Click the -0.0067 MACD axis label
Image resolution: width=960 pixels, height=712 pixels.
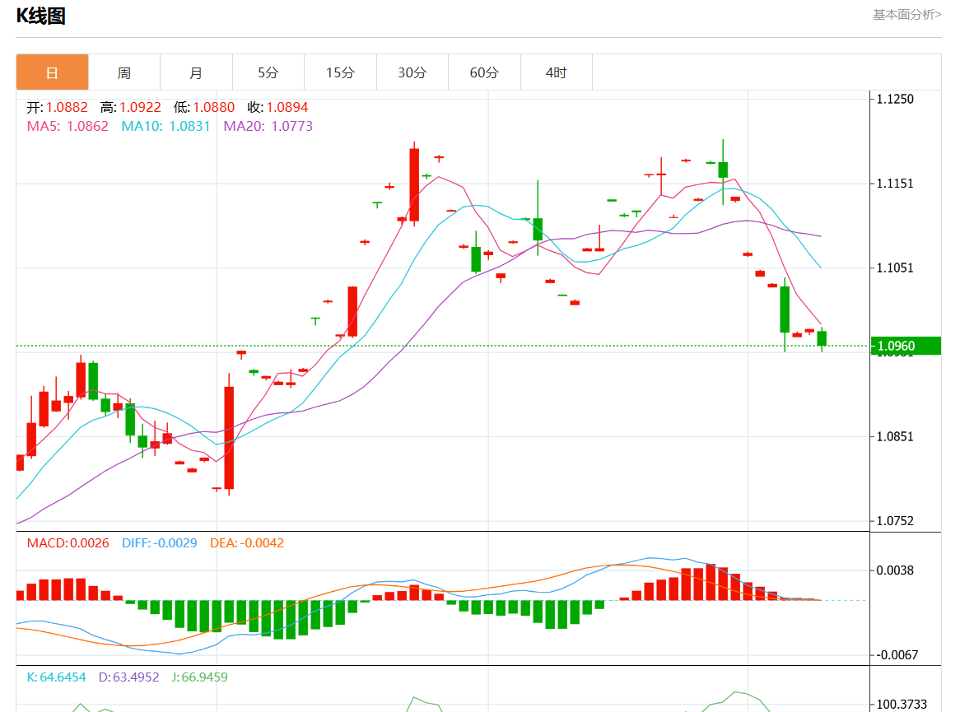(x=897, y=655)
